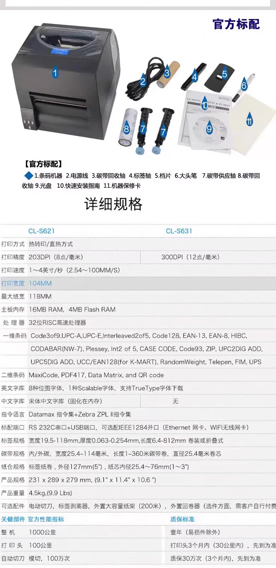Click 宋体中文字库 (固化在内存) cell
The width and height of the screenshot is (276, 568).
pyautogui.click(x=65, y=401)
